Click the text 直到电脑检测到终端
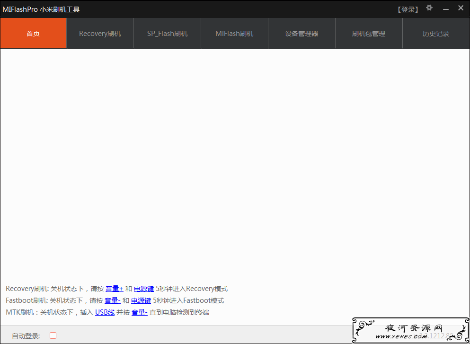470x344 pixels. [x=179, y=313]
